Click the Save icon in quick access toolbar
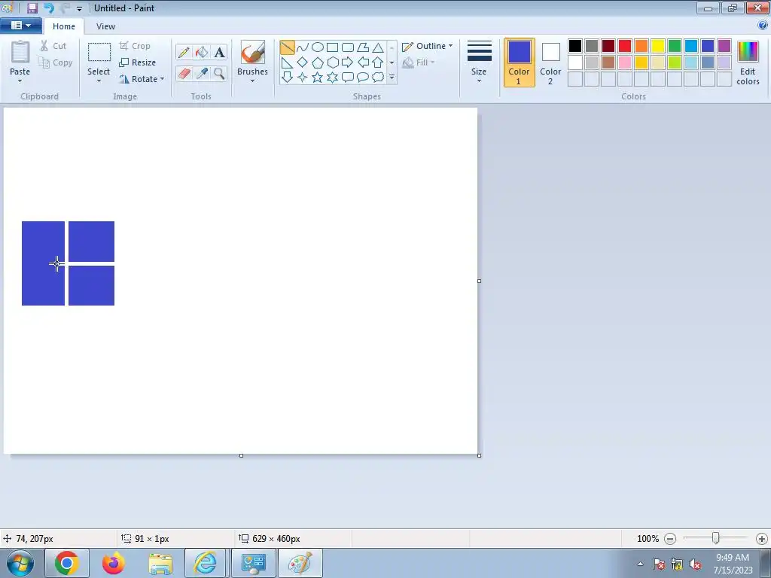 click(32, 8)
